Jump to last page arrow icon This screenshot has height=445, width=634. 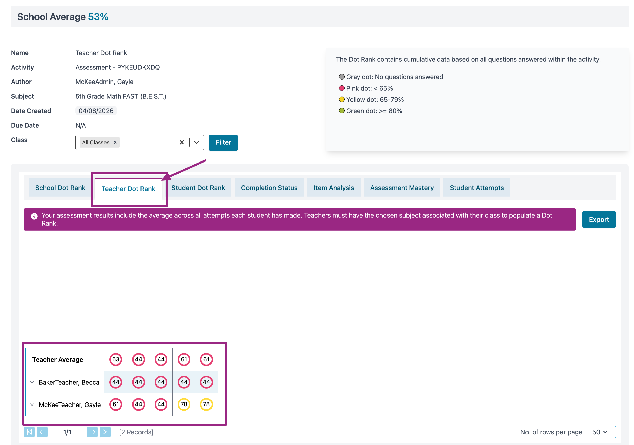[x=105, y=432]
